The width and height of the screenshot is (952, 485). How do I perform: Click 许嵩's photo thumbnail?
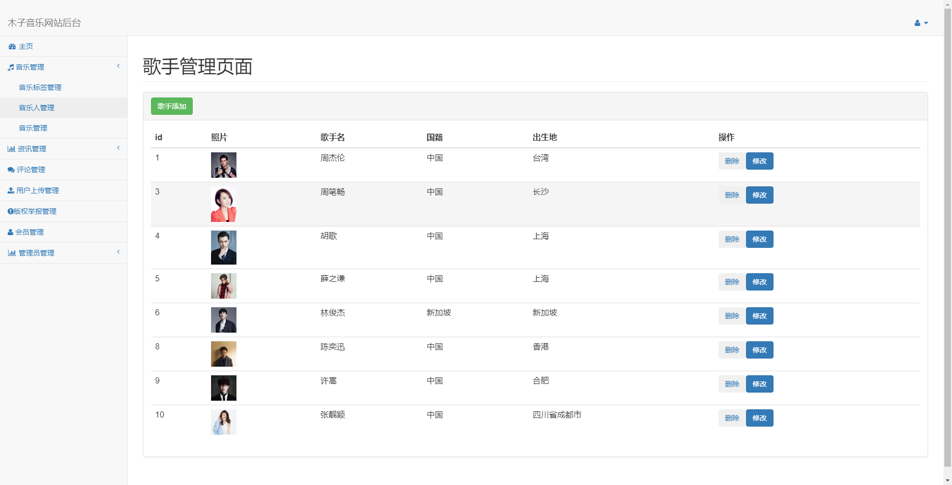(x=224, y=388)
